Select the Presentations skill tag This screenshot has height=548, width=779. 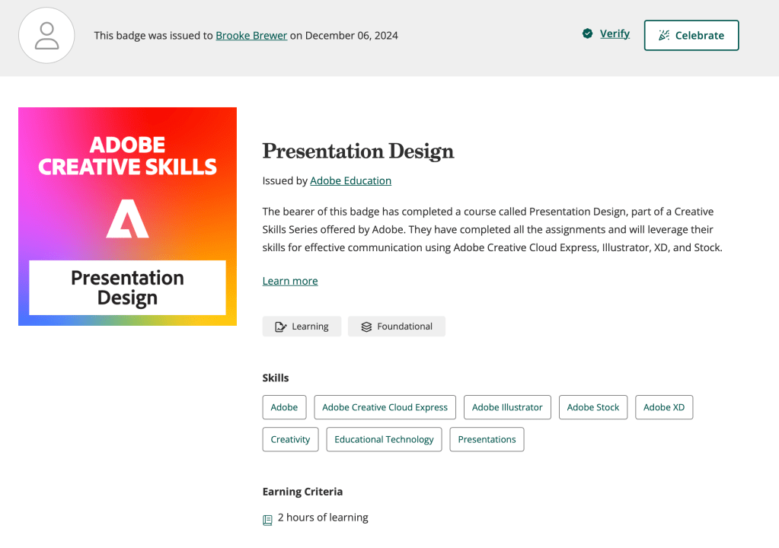coord(487,439)
